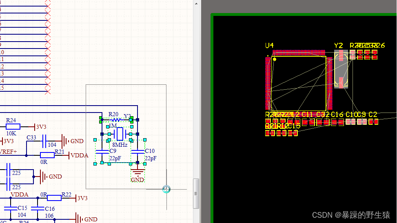Select capacitor C10 in the schematic
Image resolution: width=397 pixels, height=223 pixels.
(138, 151)
